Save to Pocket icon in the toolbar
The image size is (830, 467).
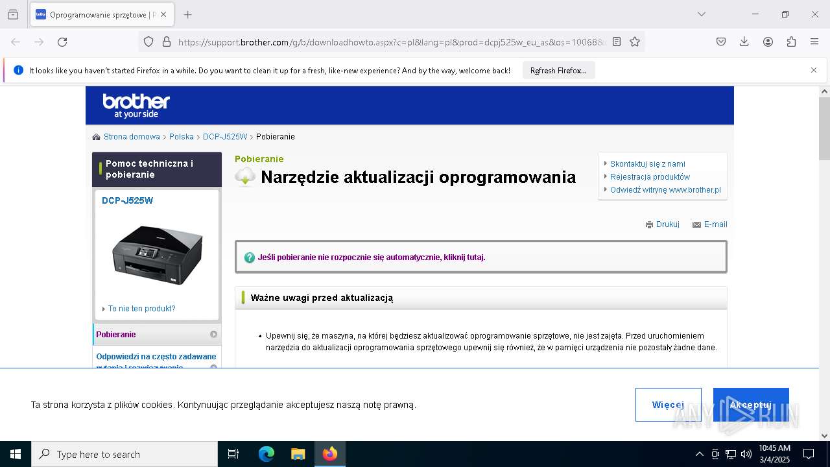(721, 42)
